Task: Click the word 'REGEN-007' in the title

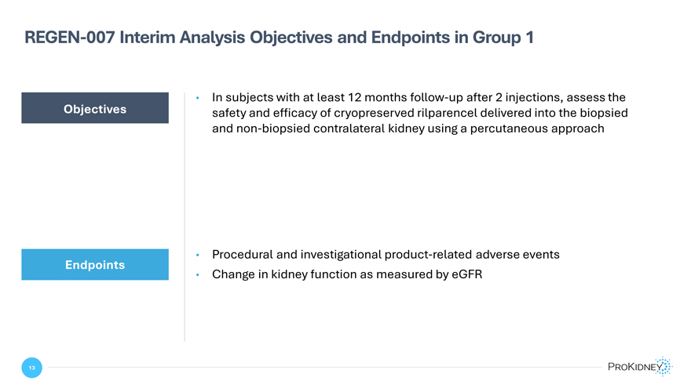Action: pos(70,38)
